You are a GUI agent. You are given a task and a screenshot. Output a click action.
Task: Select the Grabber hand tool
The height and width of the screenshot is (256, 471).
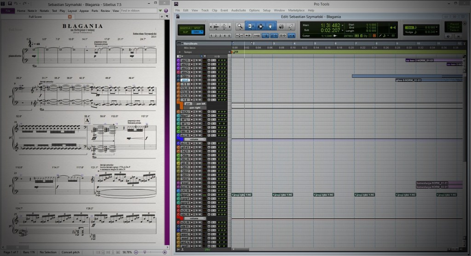coord(270,26)
